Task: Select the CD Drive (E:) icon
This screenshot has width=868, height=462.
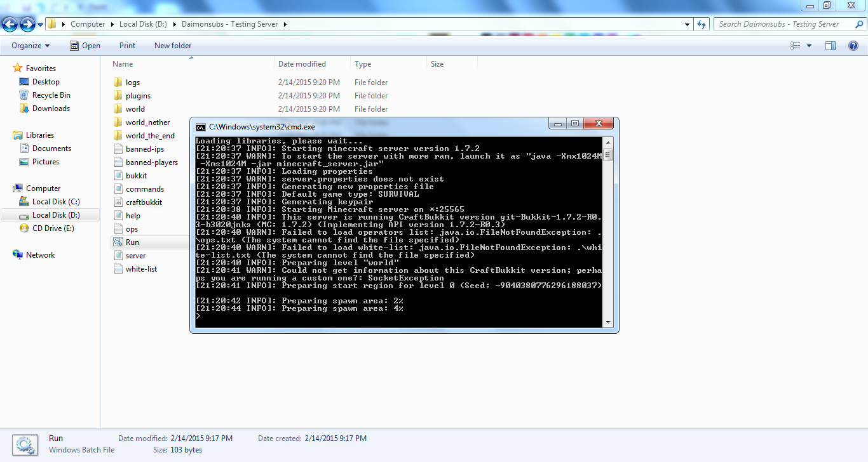Action: coord(24,228)
